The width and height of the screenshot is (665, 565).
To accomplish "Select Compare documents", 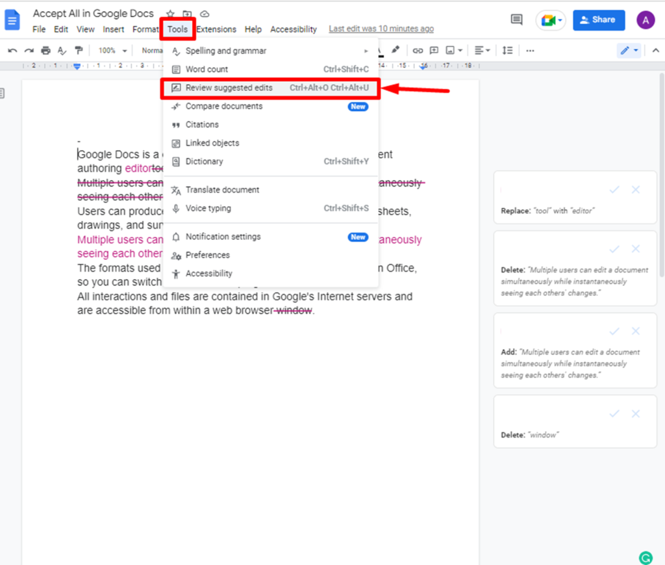I will tap(270, 106).
